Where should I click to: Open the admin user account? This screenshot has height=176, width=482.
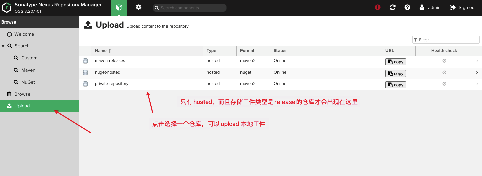tap(430, 7)
